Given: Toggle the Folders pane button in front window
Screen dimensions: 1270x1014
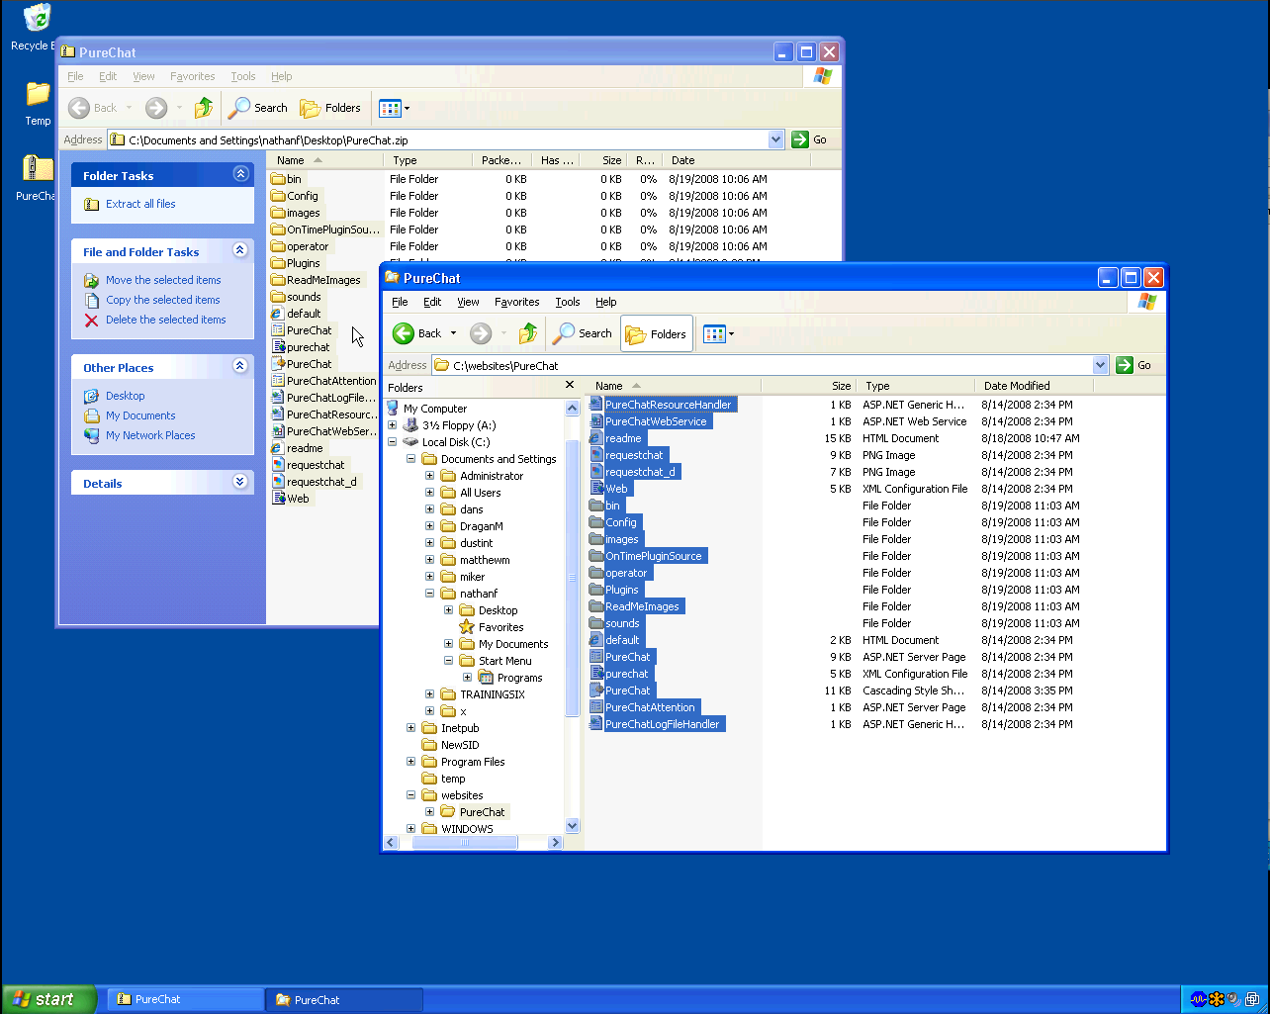Looking at the screenshot, I should tap(656, 333).
